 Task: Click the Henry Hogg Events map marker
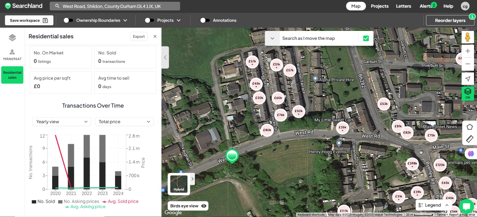[x=339, y=144]
